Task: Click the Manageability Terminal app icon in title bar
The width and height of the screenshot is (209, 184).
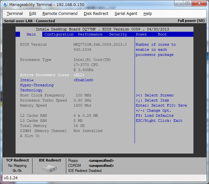Action: tap(5, 4)
